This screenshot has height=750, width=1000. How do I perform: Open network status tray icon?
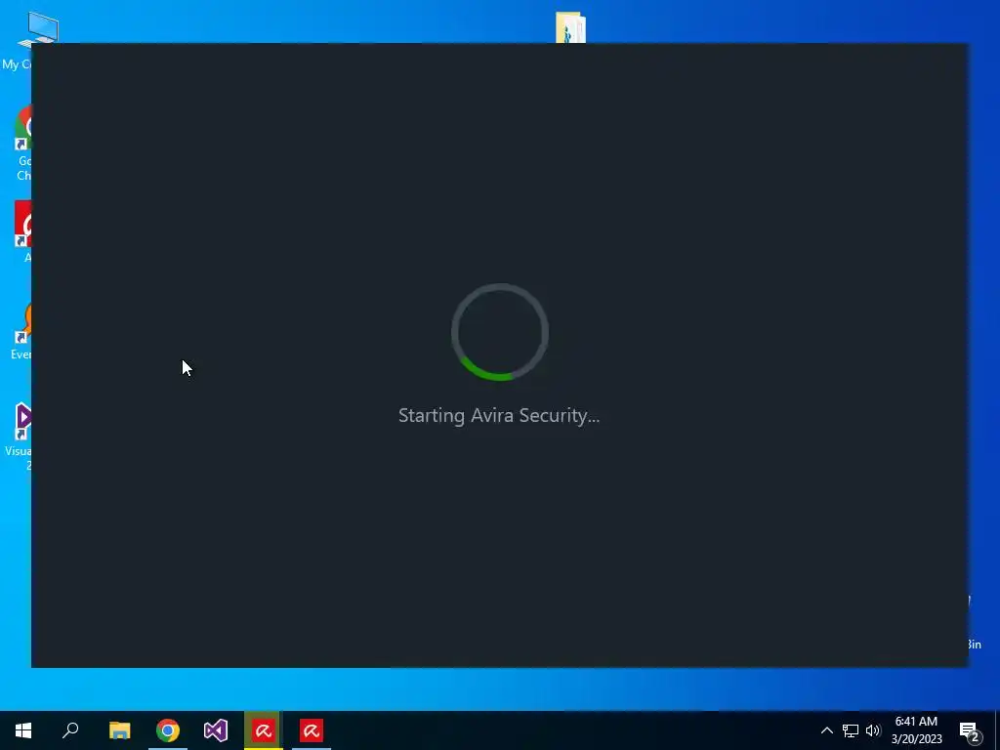click(x=851, y=730)
